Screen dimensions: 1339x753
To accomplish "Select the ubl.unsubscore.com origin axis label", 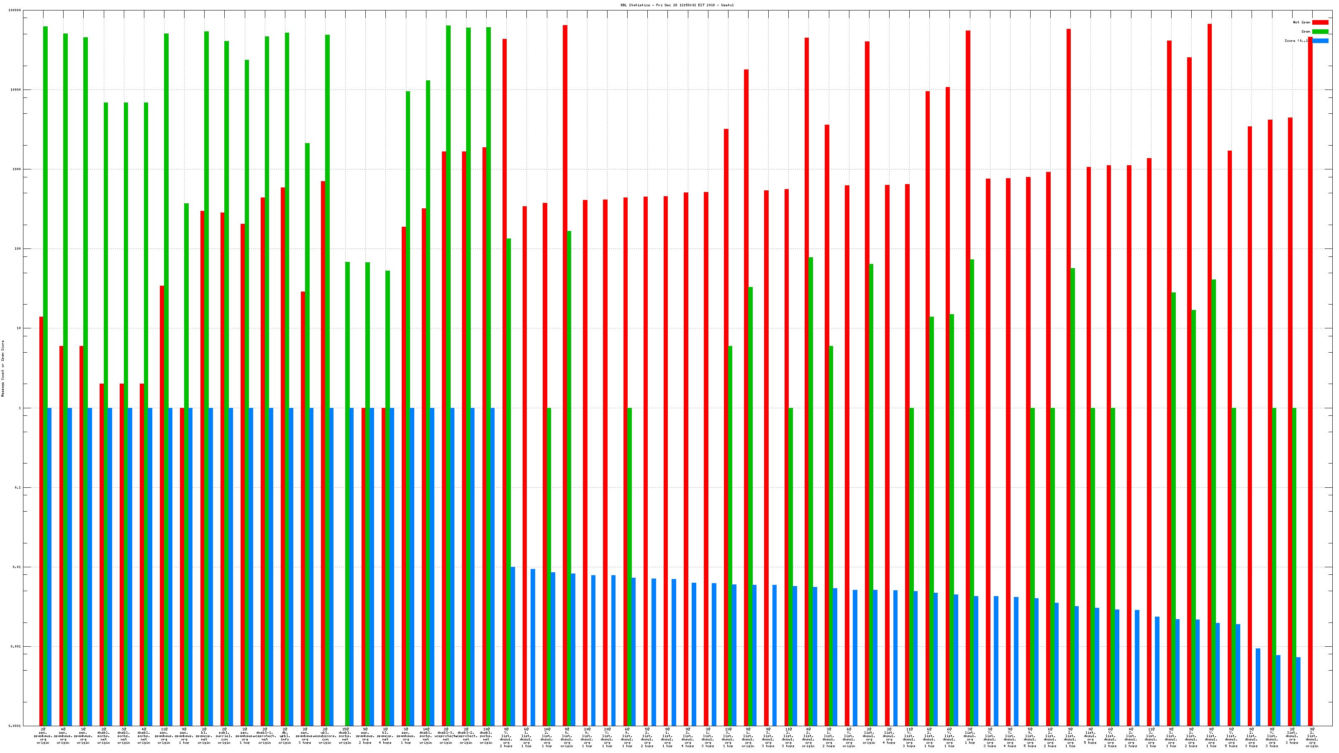I will point(326,736).
